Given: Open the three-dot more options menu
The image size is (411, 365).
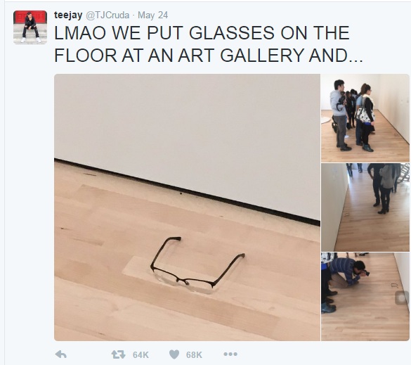Looking at the screenshot, I should coord(230,354).
